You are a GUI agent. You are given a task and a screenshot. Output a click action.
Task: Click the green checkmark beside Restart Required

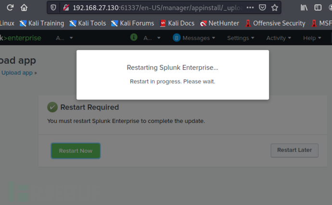click(52, 107)
